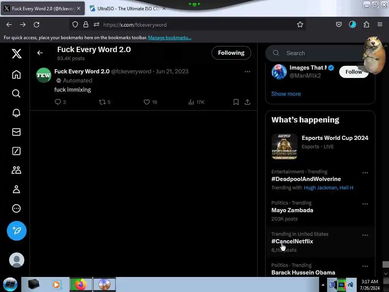Image resolution: width=389 pixels, height=292 pixels.
Task: Click the site padlock icon
Action: pos(86,24)
